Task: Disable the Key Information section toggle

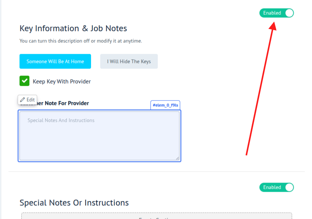Action: click(x=277, y=13)
